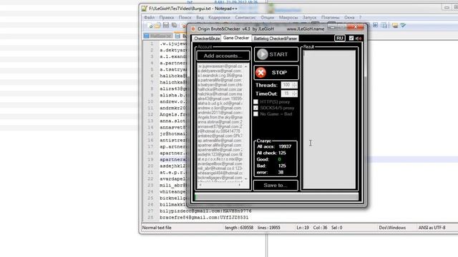Image resolution: width=458 pixels, height=257 pixels.
Task: Switch to the Checker&Brute tab
Action: 207,39
